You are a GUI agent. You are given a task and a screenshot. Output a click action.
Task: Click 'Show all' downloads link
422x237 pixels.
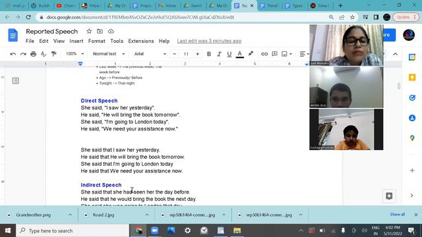pos(397,215)
